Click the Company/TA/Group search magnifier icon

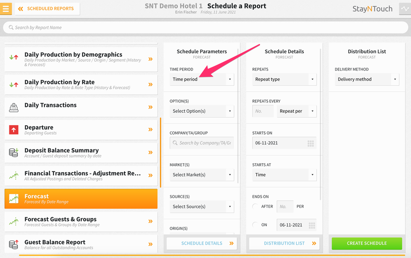pyautogui.click(x=175, y=143)
